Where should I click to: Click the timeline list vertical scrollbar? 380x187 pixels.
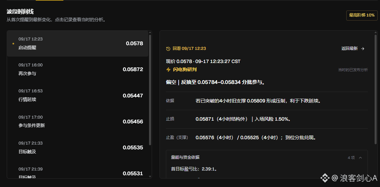150,90
